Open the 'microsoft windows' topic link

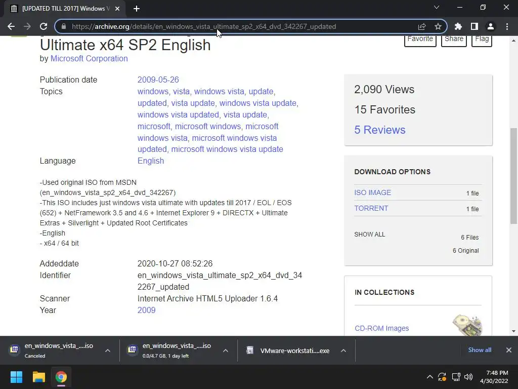[208, 126]
